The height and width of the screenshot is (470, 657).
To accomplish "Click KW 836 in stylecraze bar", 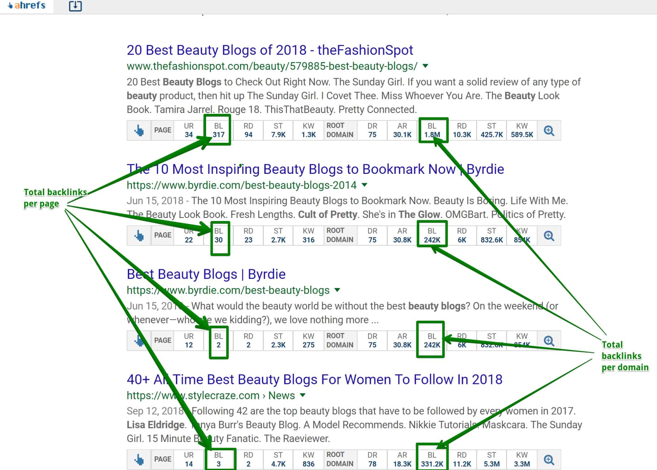I will pos(308,459).
